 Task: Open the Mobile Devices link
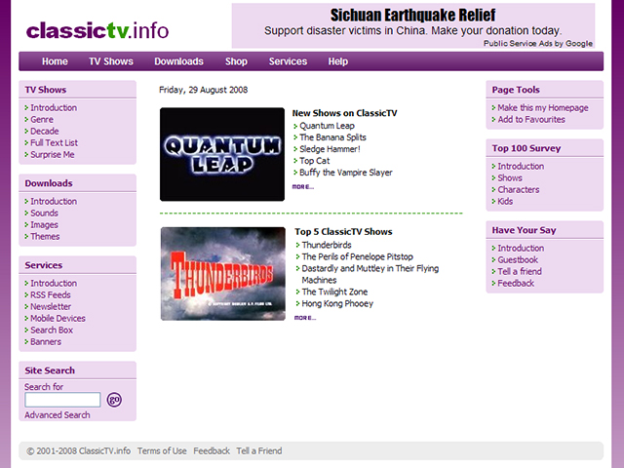tap(58, 319)
